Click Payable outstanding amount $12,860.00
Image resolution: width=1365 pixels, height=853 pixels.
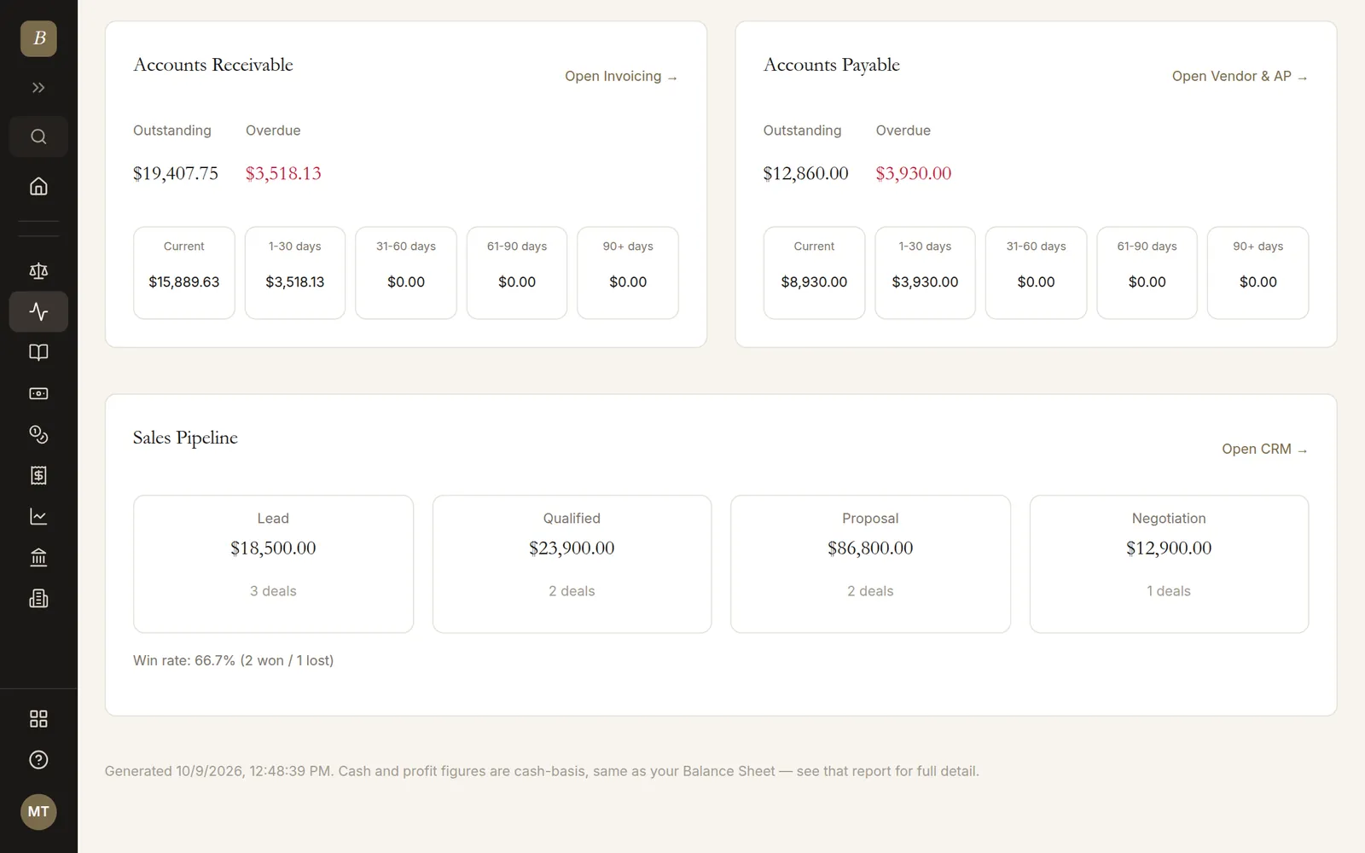[x=805, y=174]
